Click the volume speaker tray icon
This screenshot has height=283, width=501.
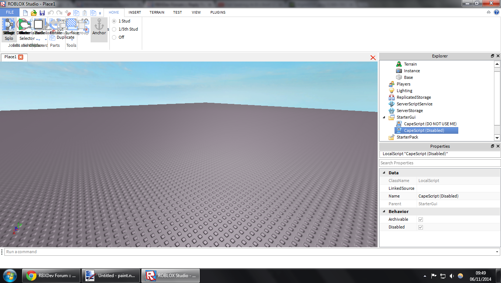452,276
